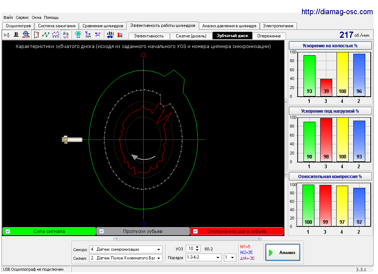
Task: Open the Сжатие (дизель) sub-tab
Action: tap(191, 36)
